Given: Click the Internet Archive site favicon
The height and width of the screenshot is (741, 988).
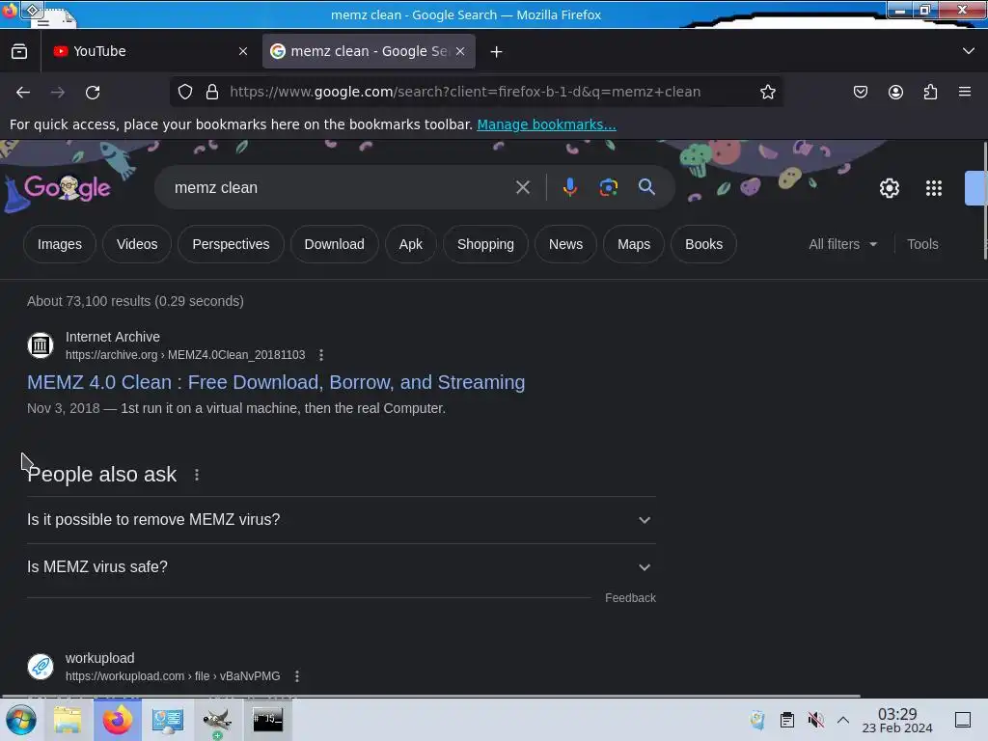Looking at the screenshot, I should click(x=41, y=345).
